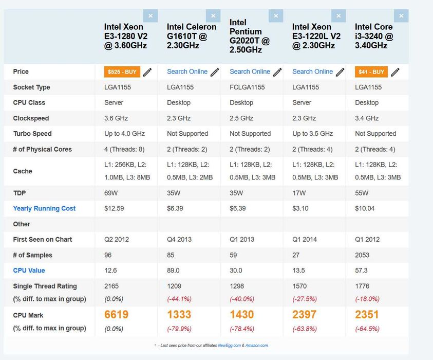Edit price pencil for Core i3-3240
Viewport: 433px width, 360px height.
pos(395,72)
